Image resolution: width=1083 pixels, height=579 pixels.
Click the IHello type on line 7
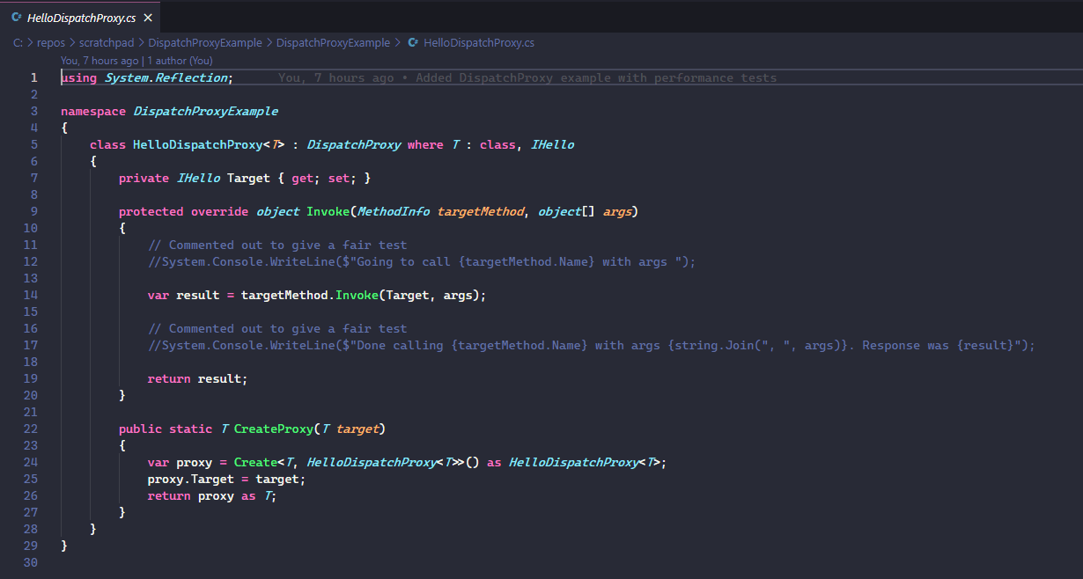[199, 178]
